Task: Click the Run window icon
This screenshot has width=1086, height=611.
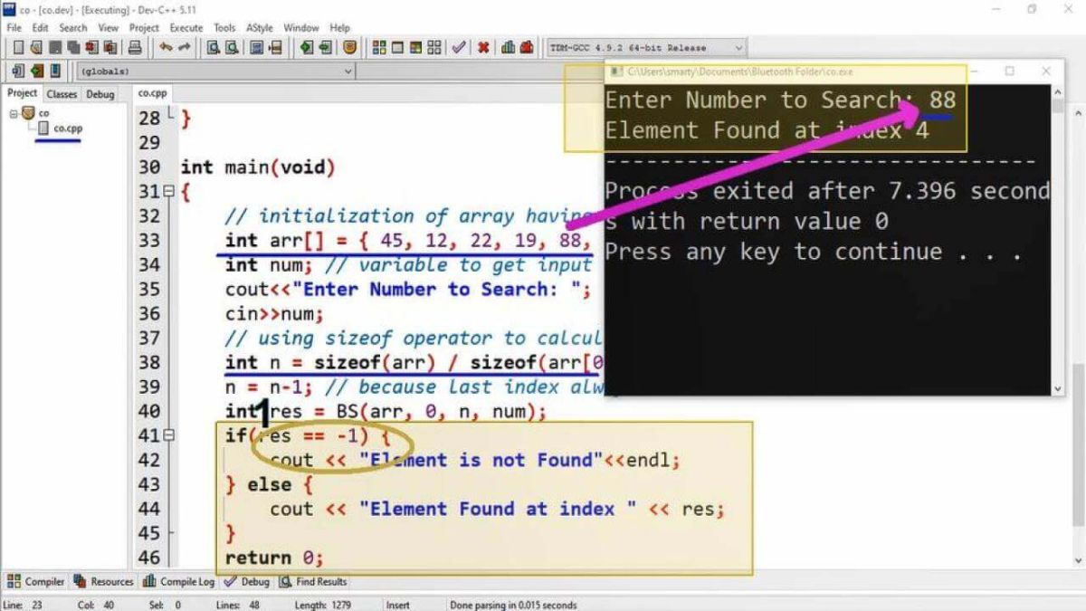Action: pyautogui.click(x=397, y=47)
